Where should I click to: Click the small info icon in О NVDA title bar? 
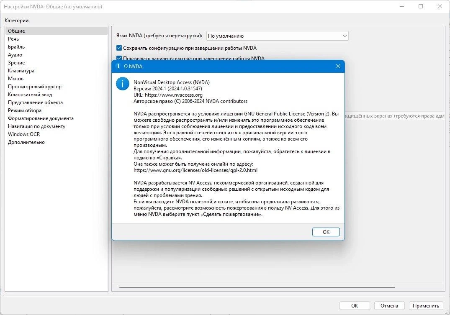118,66
